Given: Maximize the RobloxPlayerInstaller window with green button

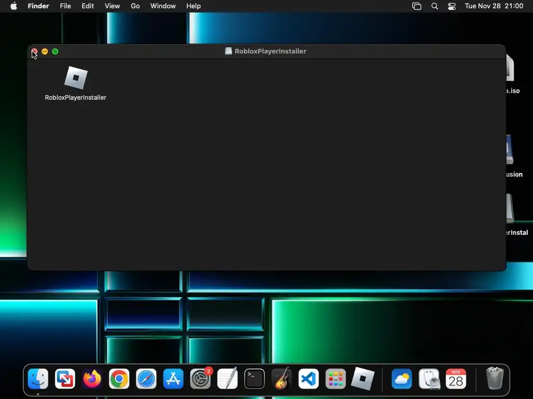Looking at the screenshot, I should coord(55,51).
